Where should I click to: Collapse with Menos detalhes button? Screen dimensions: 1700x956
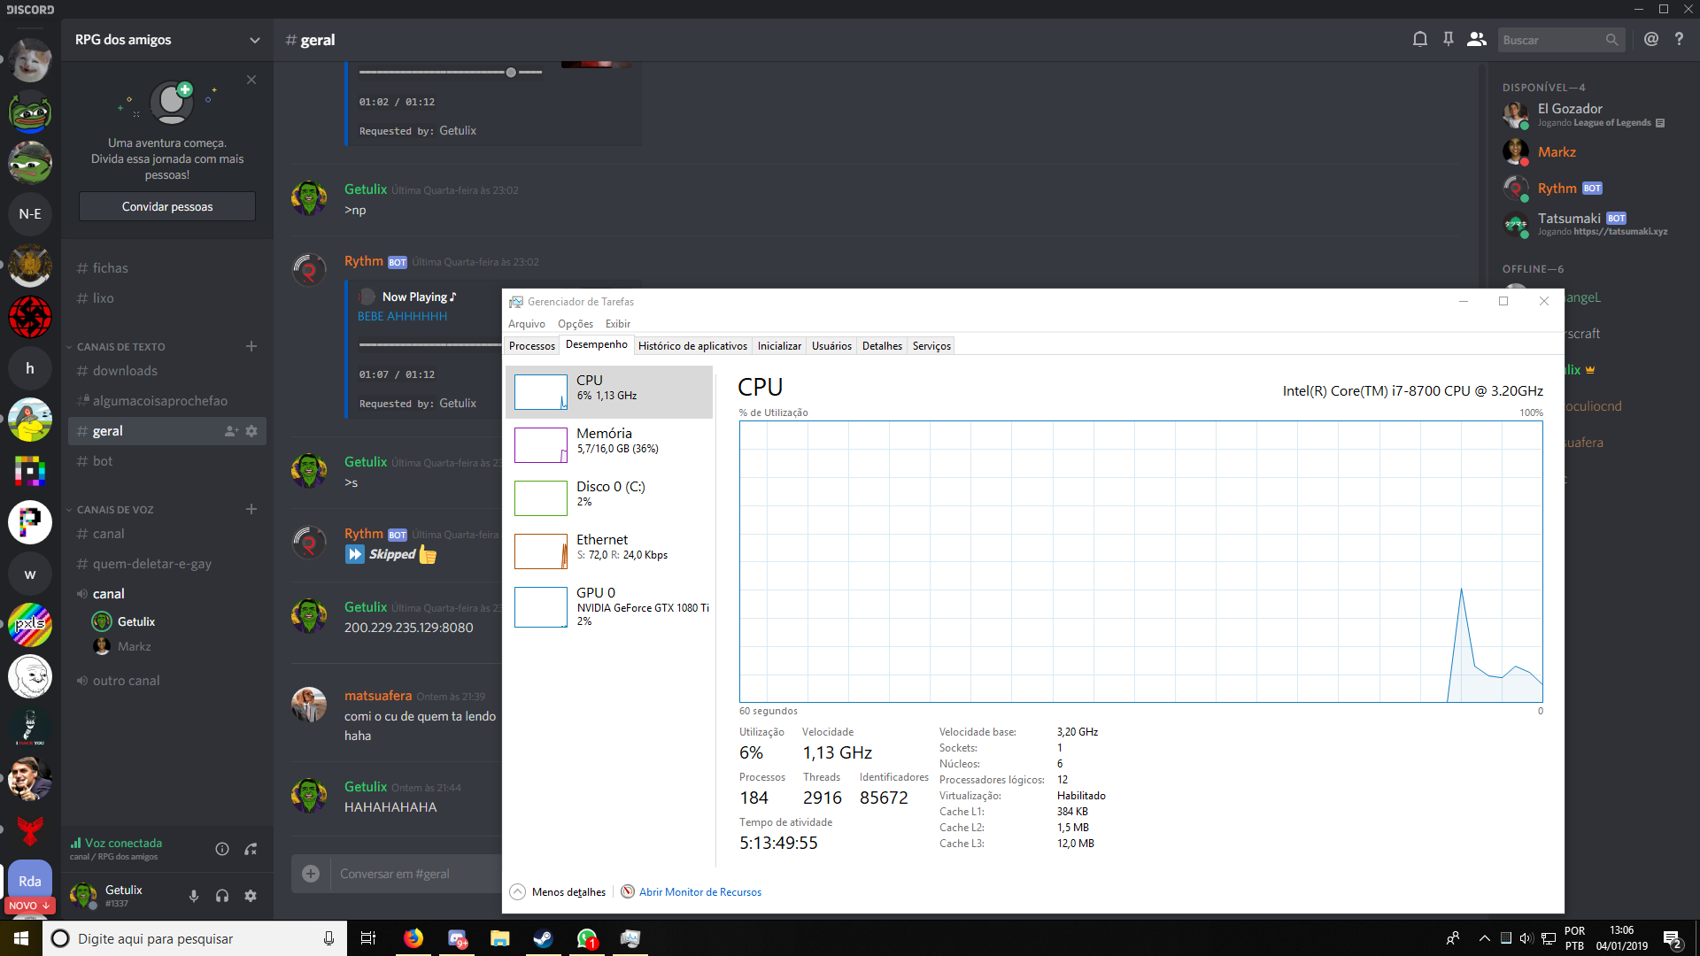click(x=559, y=892)
